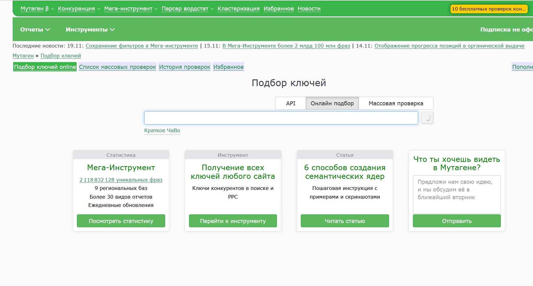This screenshot has width=533, height=286.
Task: Open the Список массовых проверок tab
Action: coord(117,67)
